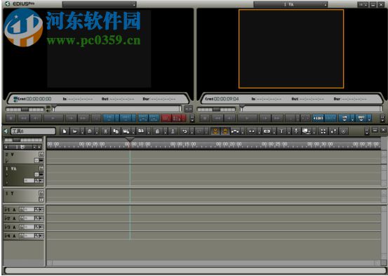
Task: Toggle the first orange mode button
Action: [x=215, y=131]
